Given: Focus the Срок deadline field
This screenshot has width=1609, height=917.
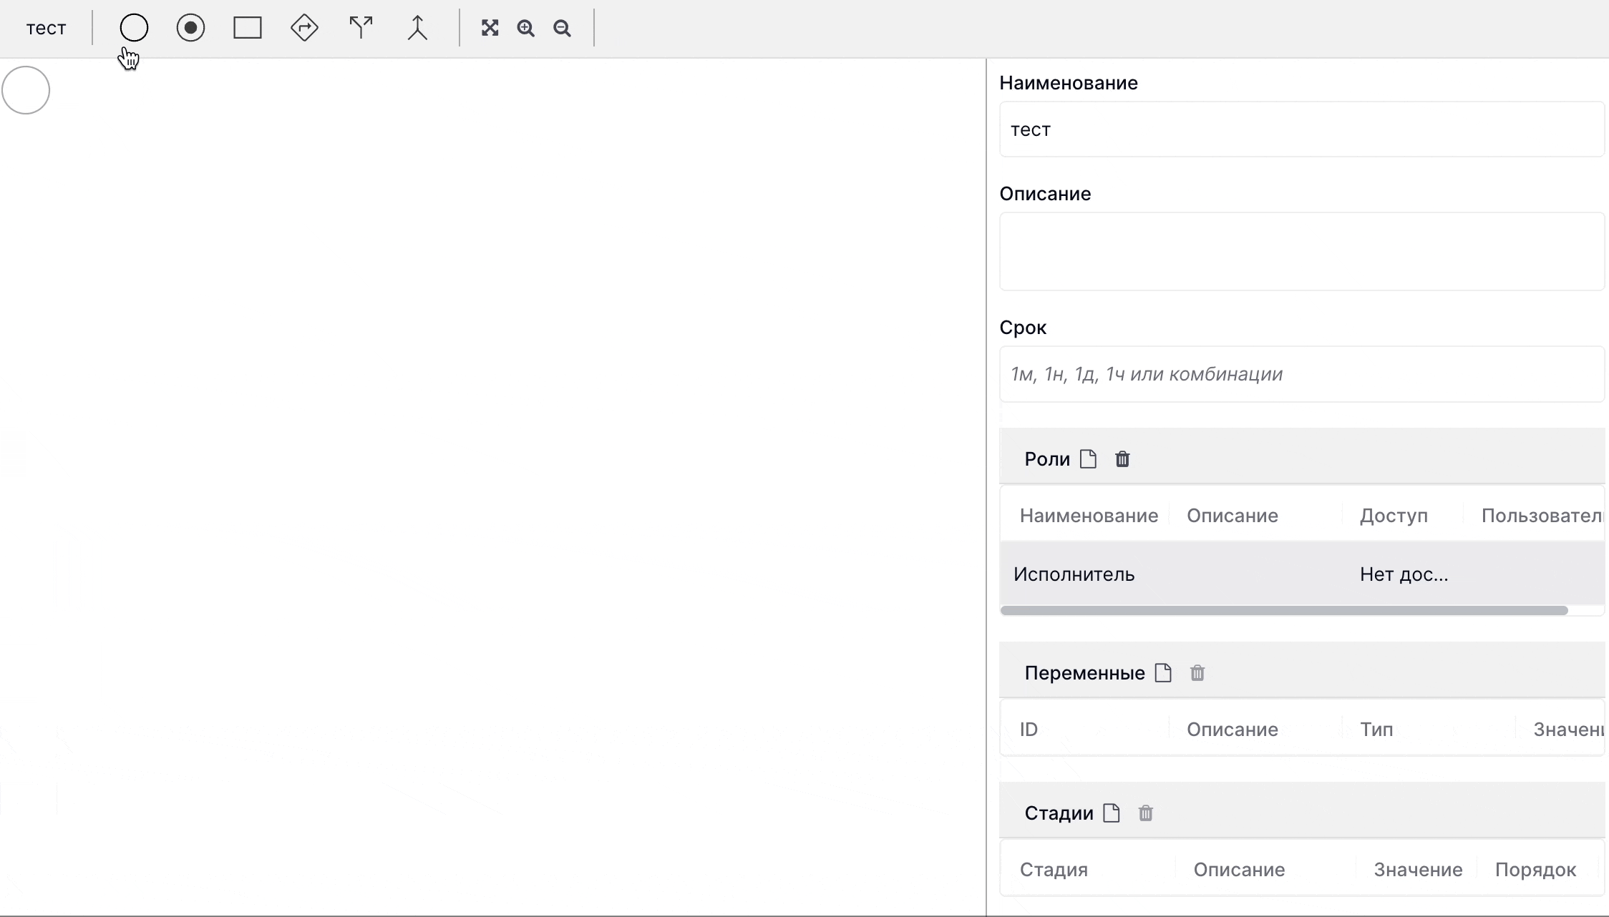Looking at the screenshot, I should click(x=1301, y=374).
